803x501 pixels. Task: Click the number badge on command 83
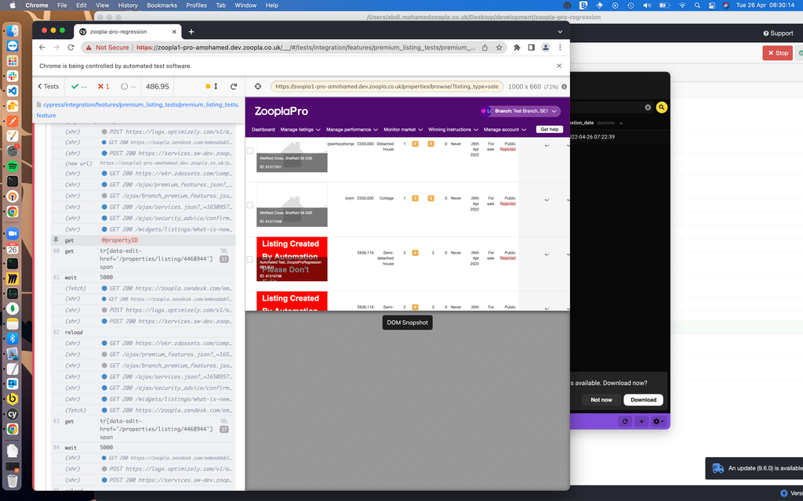pyautogui.click(x=223, y=430)
